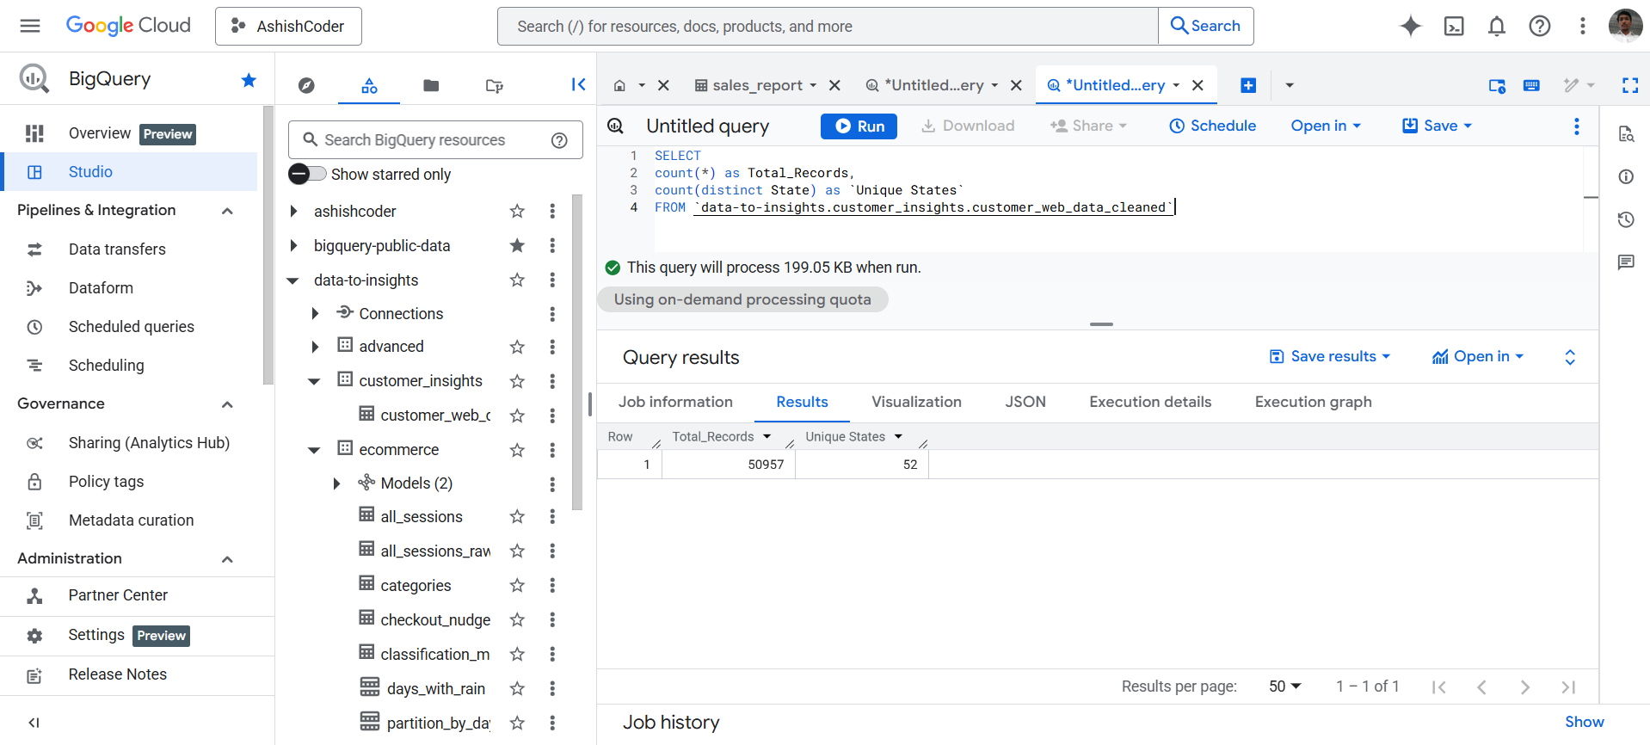Toggle Show starred only switch
The image size is (1650, 745).
(307, 174)
